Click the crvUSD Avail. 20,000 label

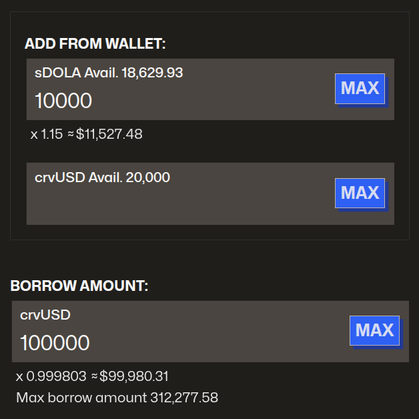click(x=102, y=177)
